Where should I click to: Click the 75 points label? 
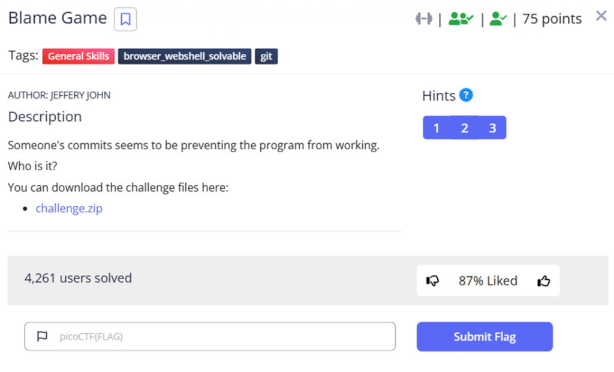(x=552, y=19)
